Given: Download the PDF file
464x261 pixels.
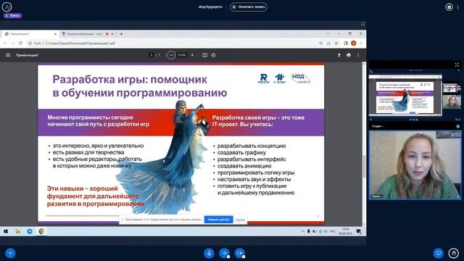Looking at the screenshot, I should click(x=339, y=55).
